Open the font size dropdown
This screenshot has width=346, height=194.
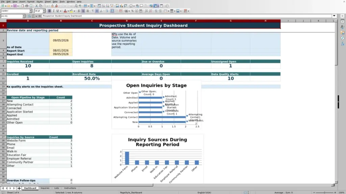click(x=44, y=11)
